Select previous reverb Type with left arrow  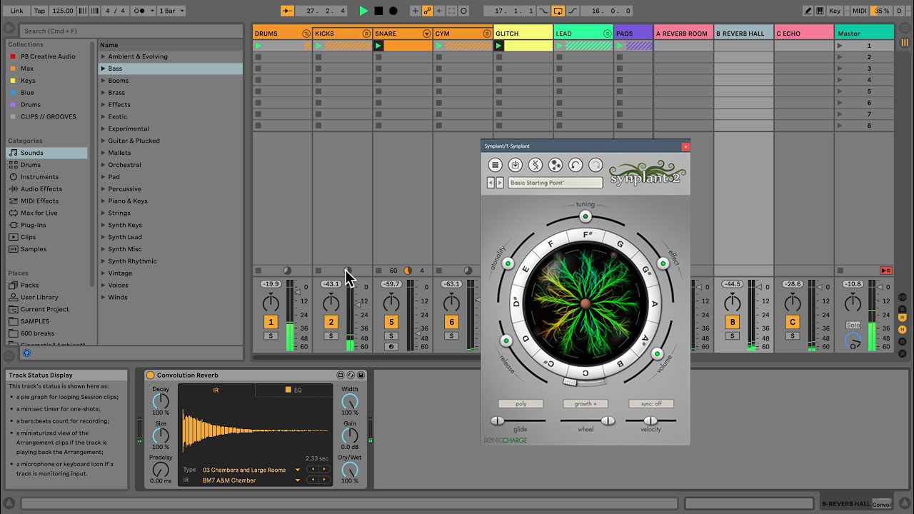[313, 470]
